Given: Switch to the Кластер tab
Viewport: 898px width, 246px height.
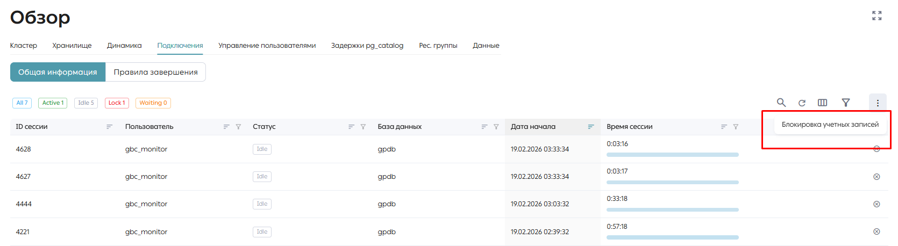Looking at the screenshot, I should click(24, 46).
